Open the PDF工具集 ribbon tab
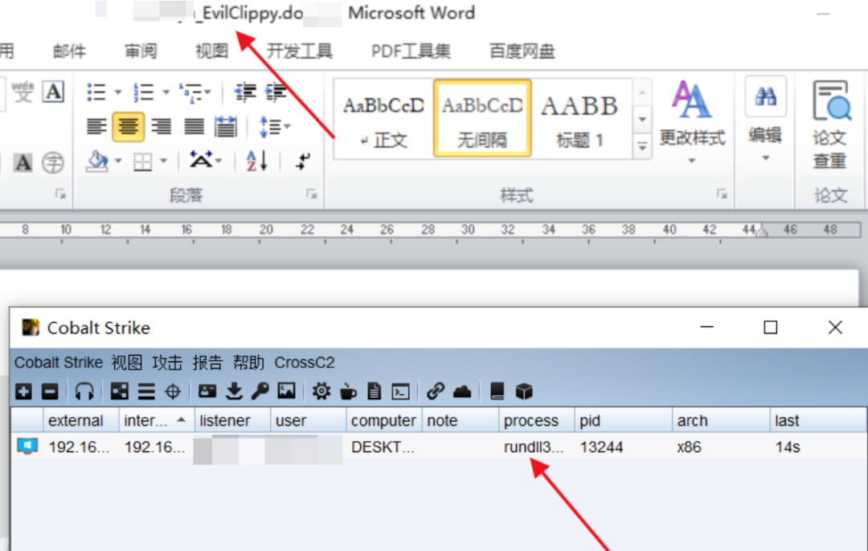The width and height of the screenshot is (868, 551). click(x=411, y=51)
